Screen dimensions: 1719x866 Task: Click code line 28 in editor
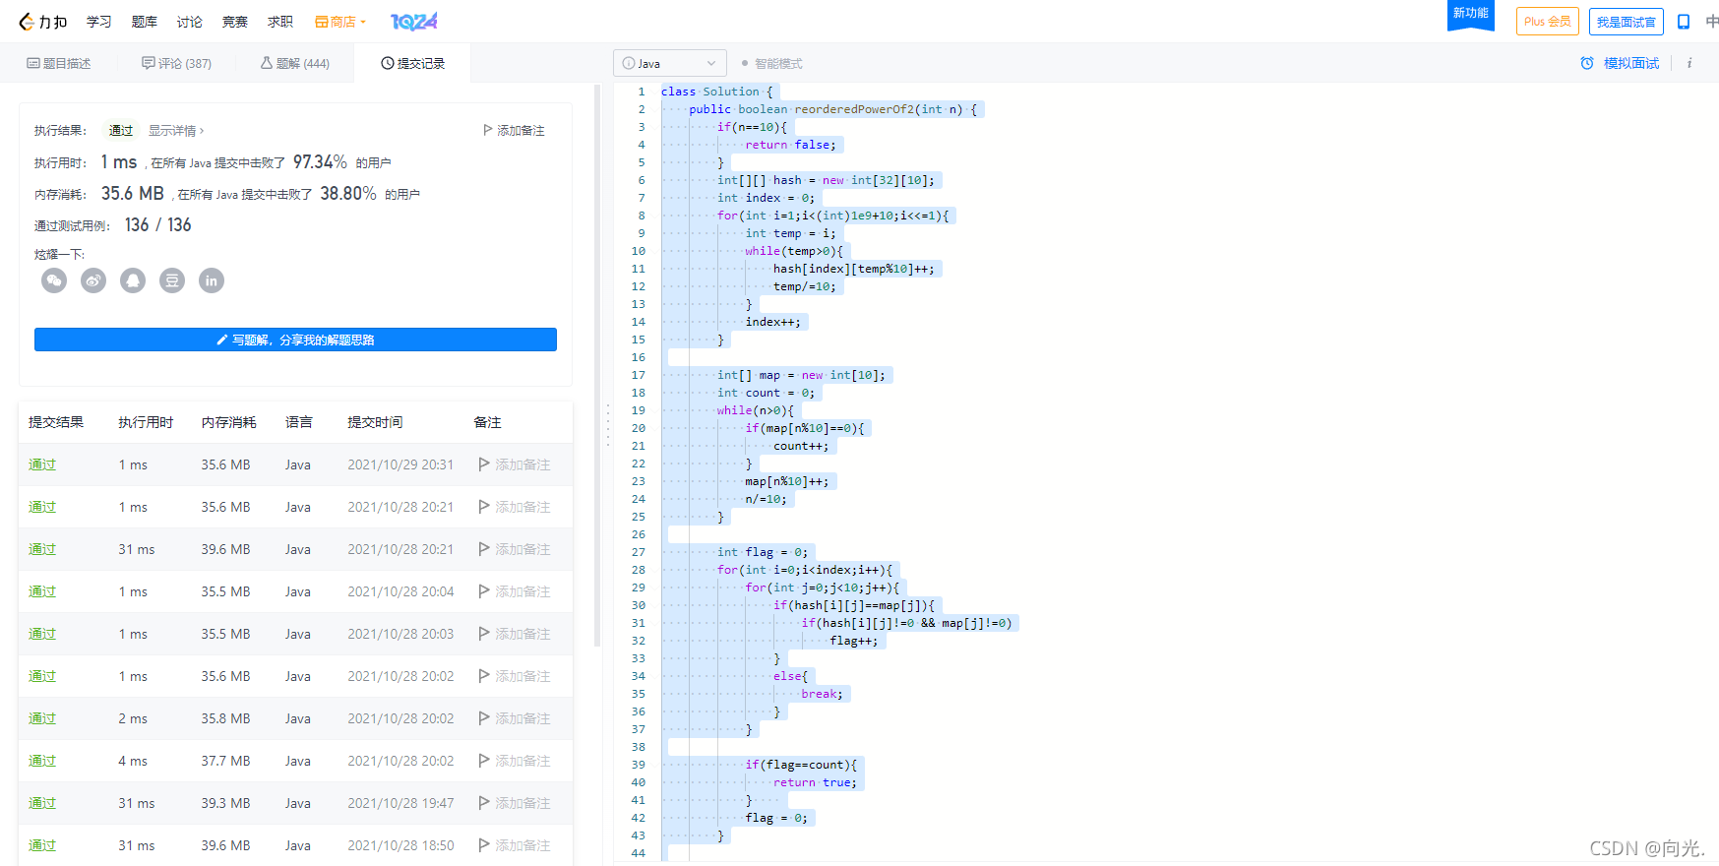point(805,570)
